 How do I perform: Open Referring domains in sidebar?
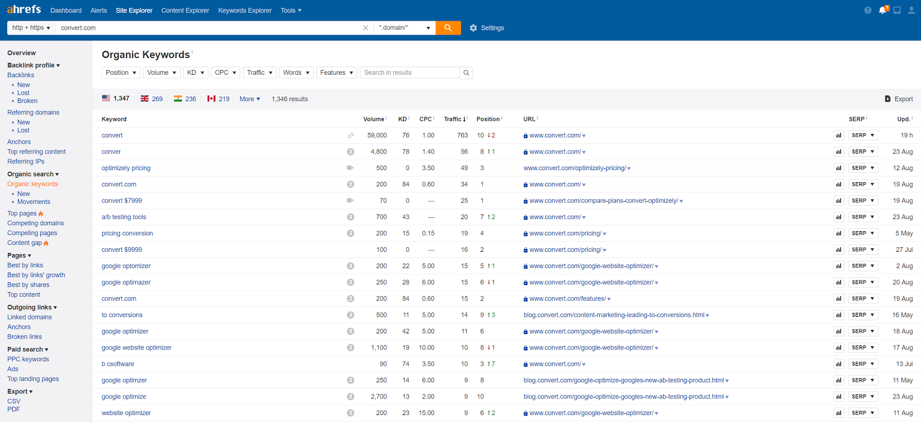coord(33,113)
